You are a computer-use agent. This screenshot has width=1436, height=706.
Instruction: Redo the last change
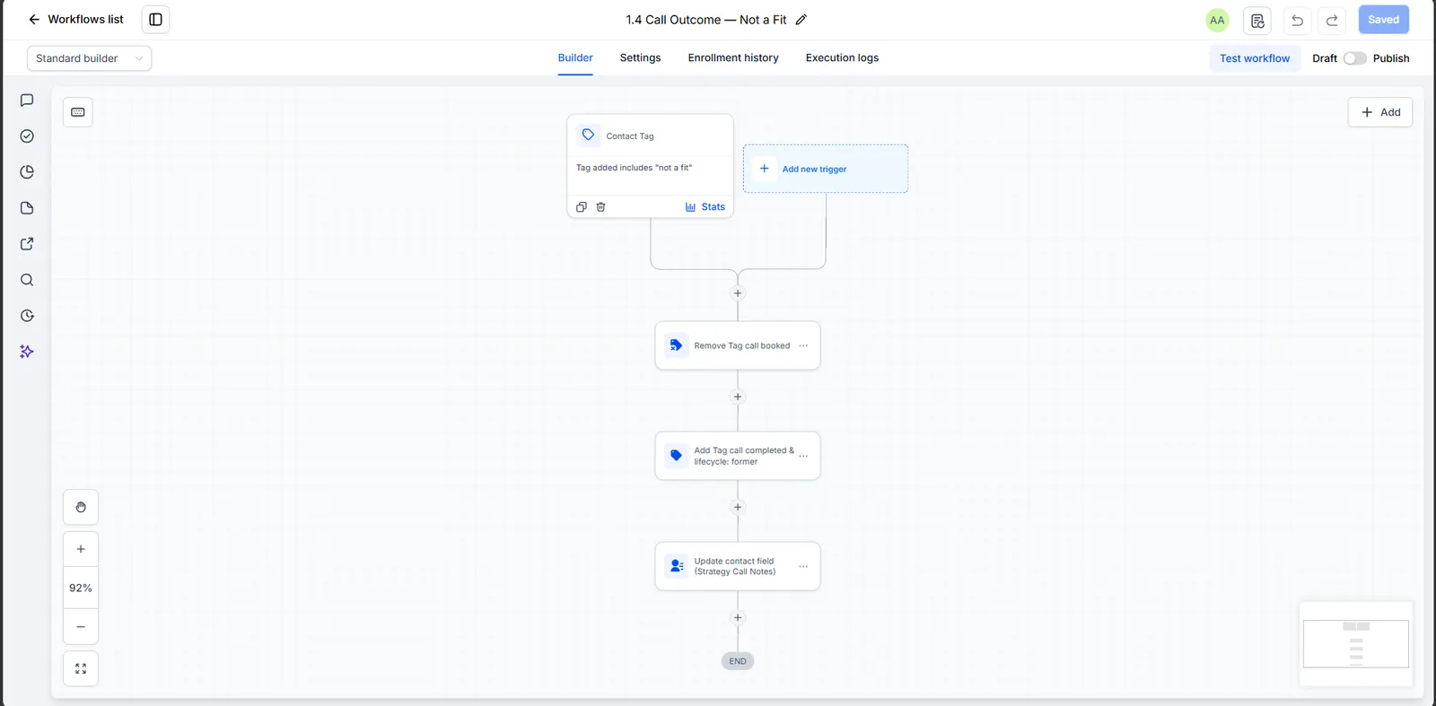coord(1332,20)
